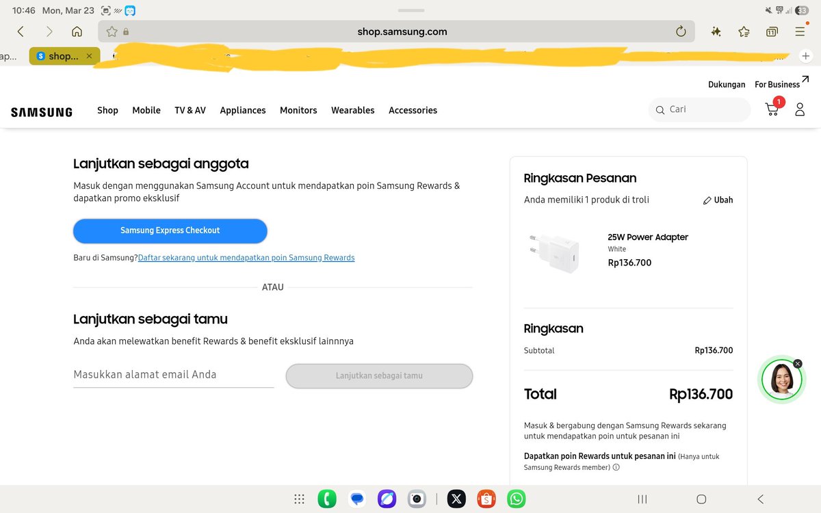Viewport: 821px width, 513px height.
Task: Open the app drawer grid icon
Action: pyautogui.click(x=299, y=499)
